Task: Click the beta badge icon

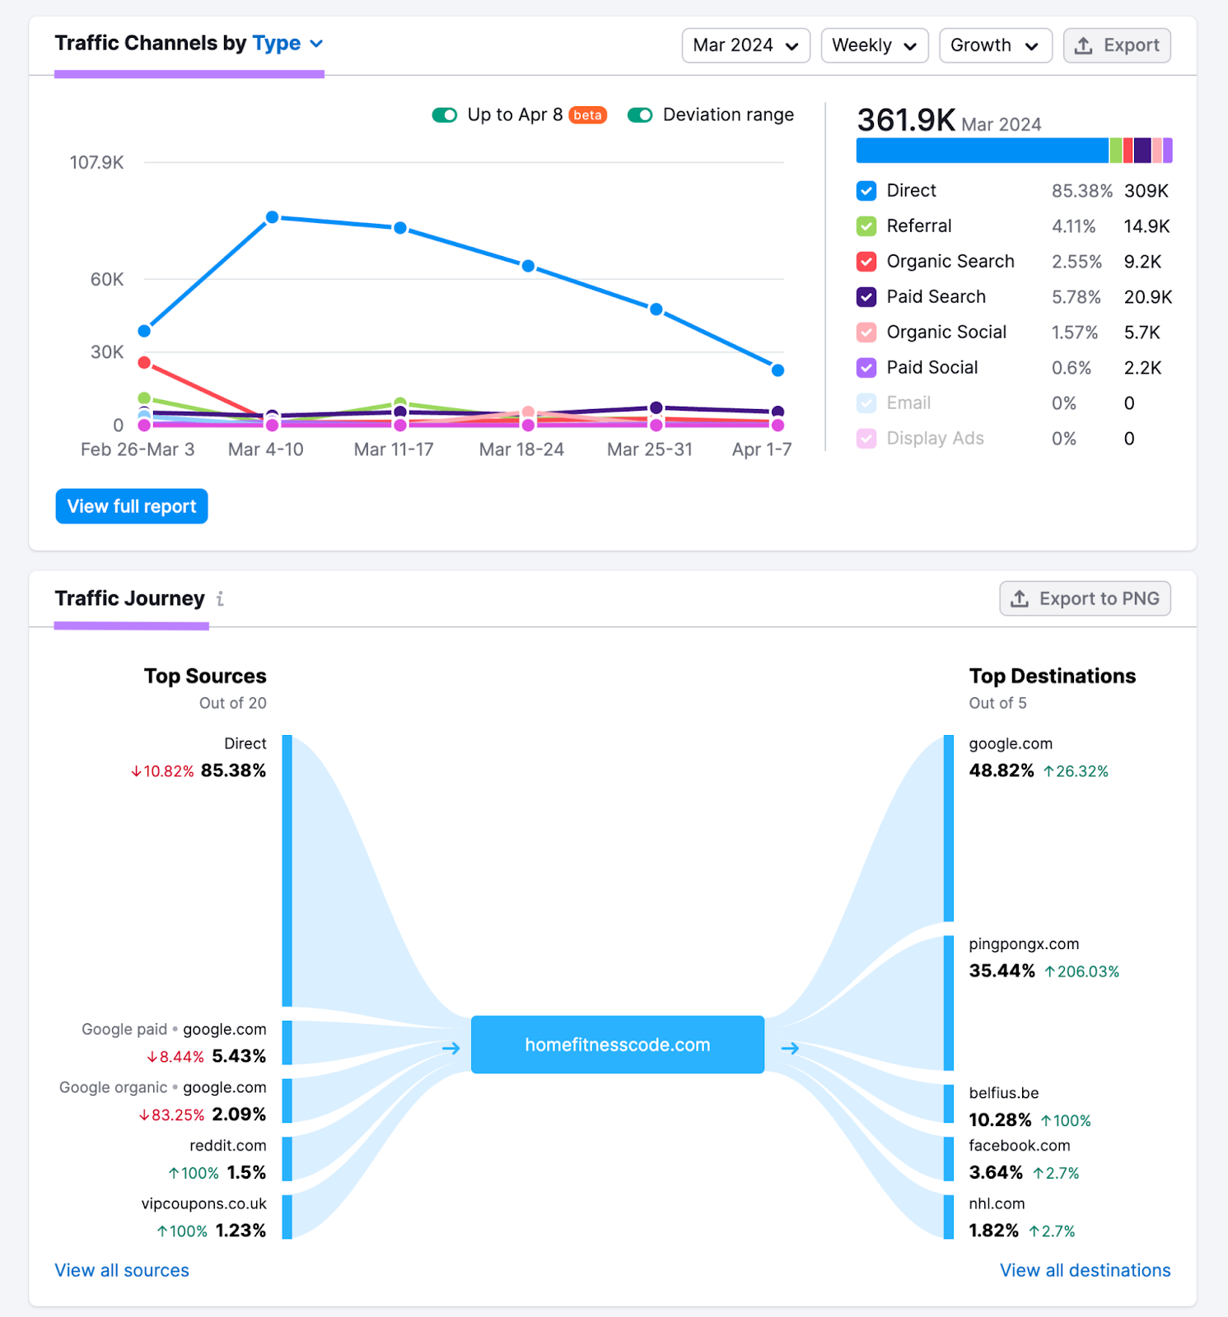Action: click(x=587, y=115)
